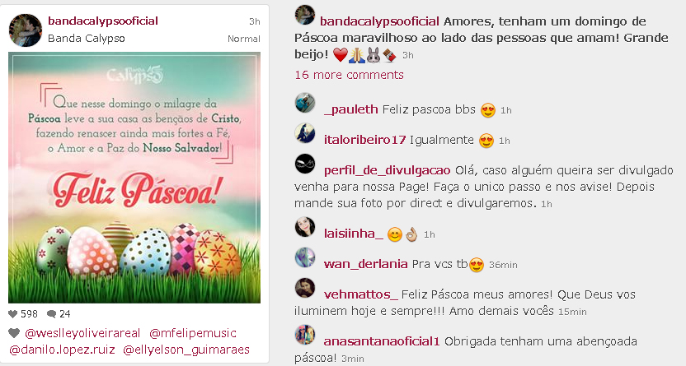Image resolution: width=686 pixels, height=366 pixels.
Task: Open the @danilo.lopez.ruiz profile link
Action: coord(62,350)
